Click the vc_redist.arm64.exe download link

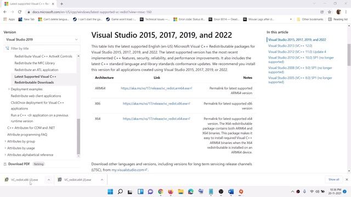click(156, 88)
